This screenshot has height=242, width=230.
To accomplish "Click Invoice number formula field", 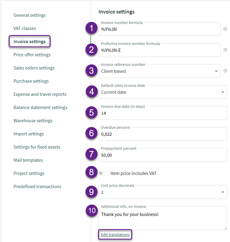I will [159, 29].
